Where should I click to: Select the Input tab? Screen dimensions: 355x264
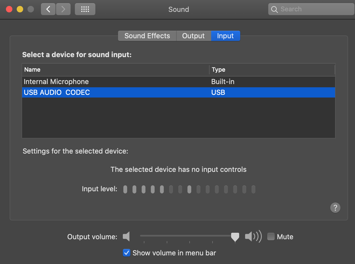(225, 36)
